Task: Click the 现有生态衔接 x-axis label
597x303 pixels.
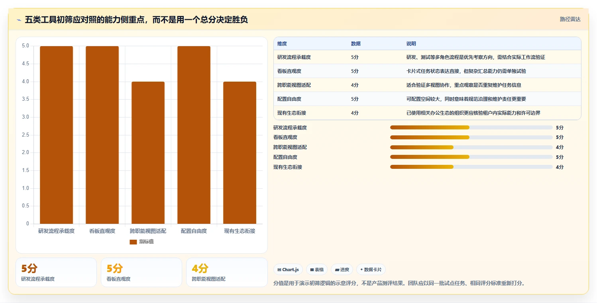Action: coord(240,231)
